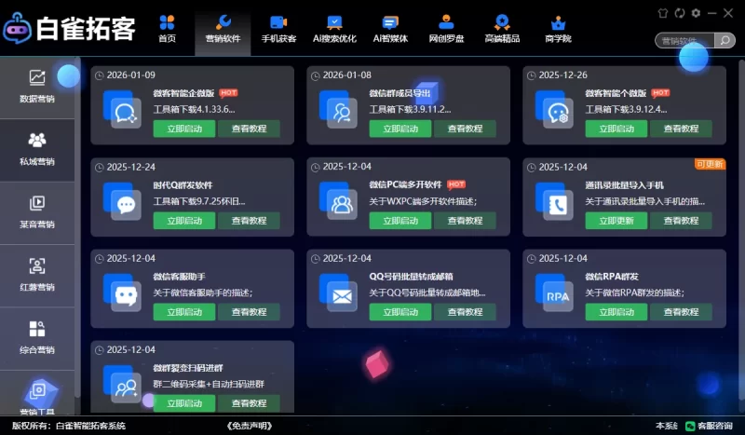The width and height of the screenshot is (745, 435).
Task: Select the 营销软件 tab
Action: (x=223, y=29)
